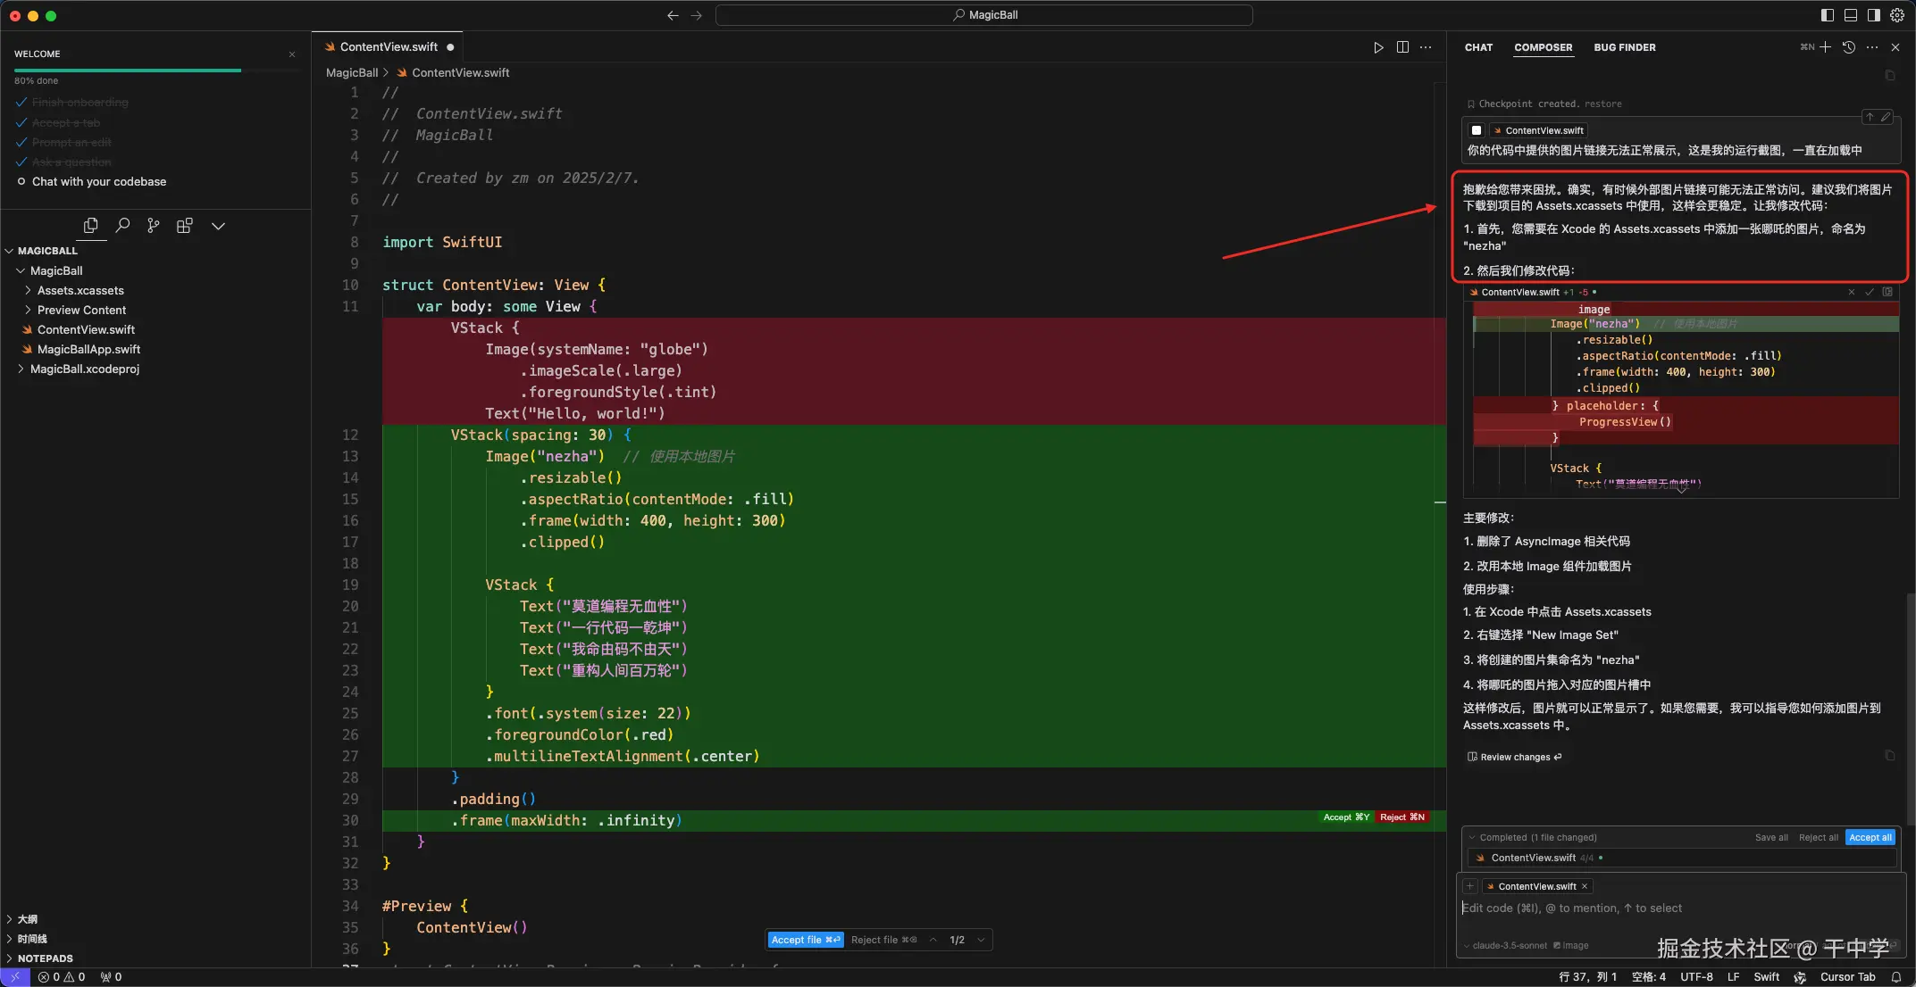Viewport: 1916px width, 987px height.
Task: Open the settings gear icon in the title bar
Action: 1897,15
